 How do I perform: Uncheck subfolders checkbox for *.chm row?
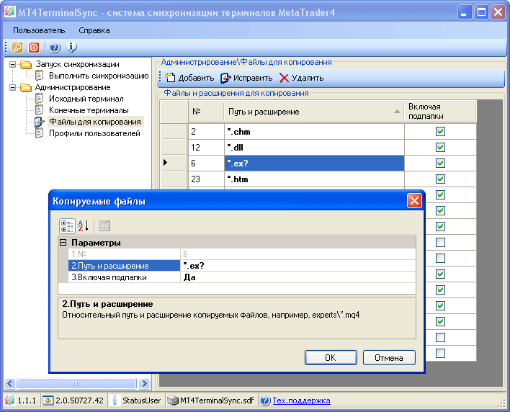(x=440, y=131)
